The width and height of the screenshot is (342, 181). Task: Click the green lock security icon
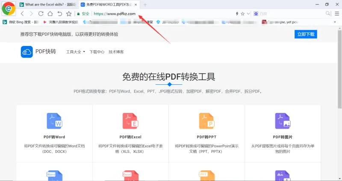tap(78, 14)
